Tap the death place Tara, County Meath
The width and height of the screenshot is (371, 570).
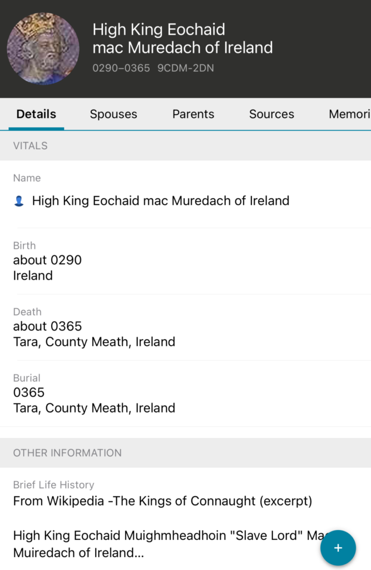pyautogui.click(x=94, y=342)
